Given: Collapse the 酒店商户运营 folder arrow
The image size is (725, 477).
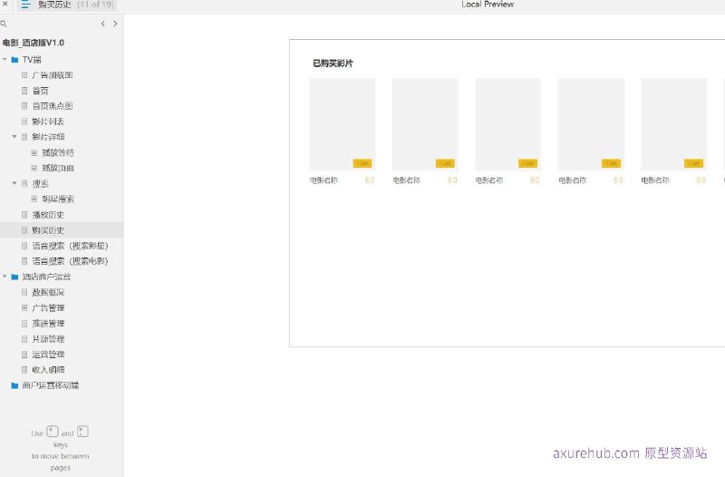Looking at the screenshot, I should coord(5,277).
